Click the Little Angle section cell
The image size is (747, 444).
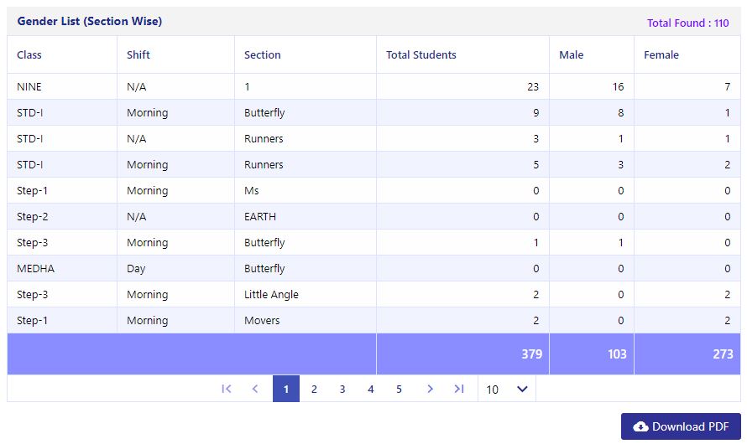point(306,294)
